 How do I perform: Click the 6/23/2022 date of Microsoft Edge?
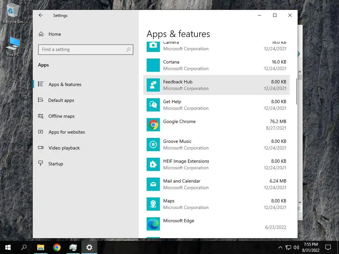click(276, 228)
